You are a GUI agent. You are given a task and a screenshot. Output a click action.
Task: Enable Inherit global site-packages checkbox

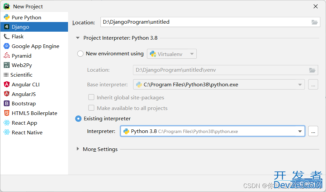point(91,97)
